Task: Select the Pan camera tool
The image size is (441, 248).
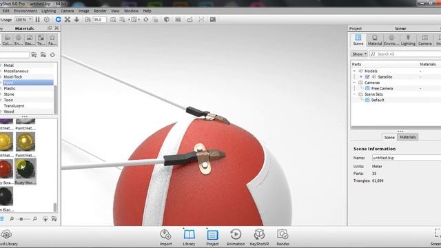Action: click(68, 19)
